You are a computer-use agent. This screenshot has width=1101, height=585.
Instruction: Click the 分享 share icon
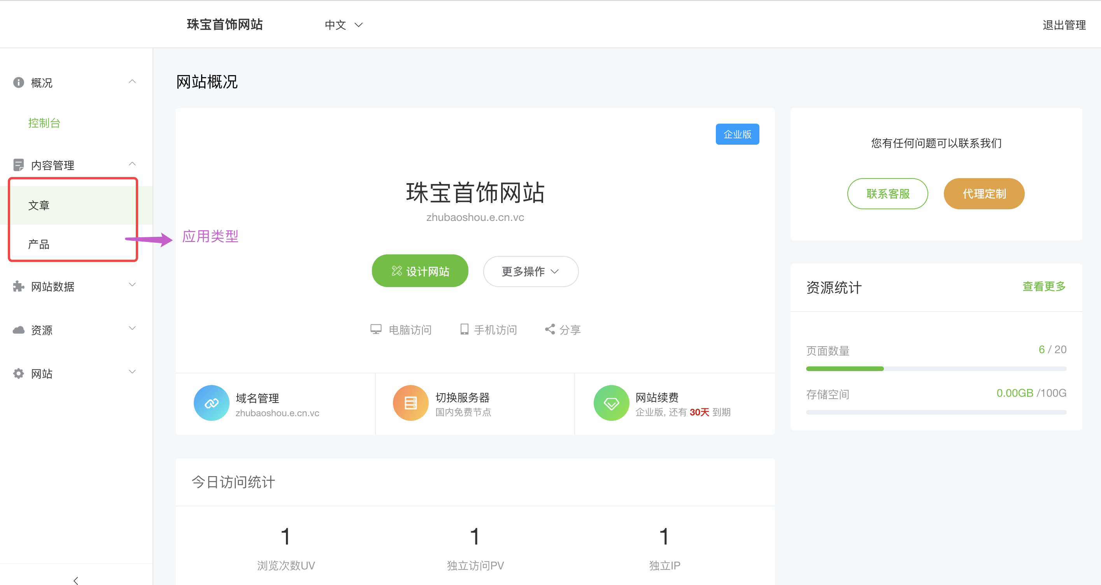tap(550, 329)
